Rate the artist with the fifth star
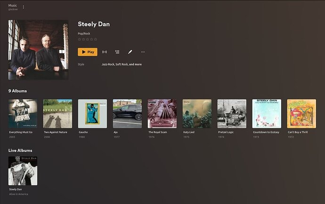Viewport: 325px width, 204px height. [96, 39]
